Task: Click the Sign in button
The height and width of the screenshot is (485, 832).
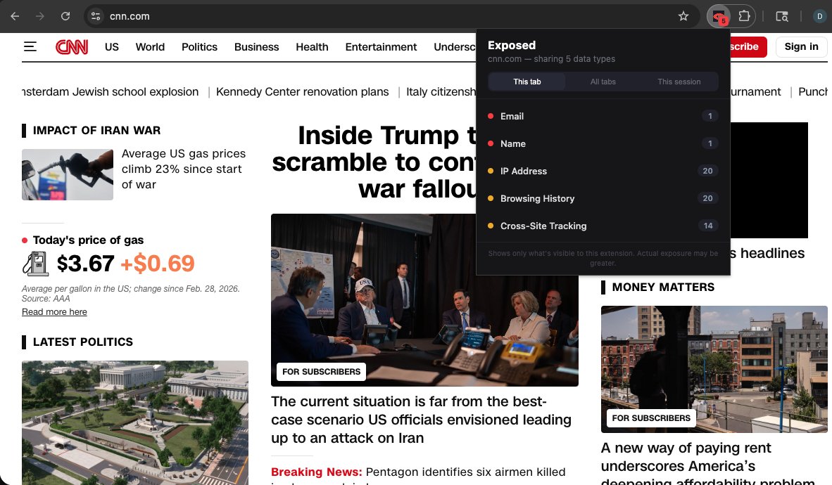Action: (801, 46)
